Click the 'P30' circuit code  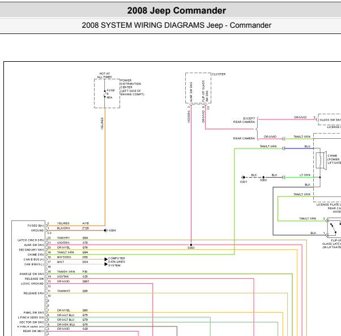85,271
